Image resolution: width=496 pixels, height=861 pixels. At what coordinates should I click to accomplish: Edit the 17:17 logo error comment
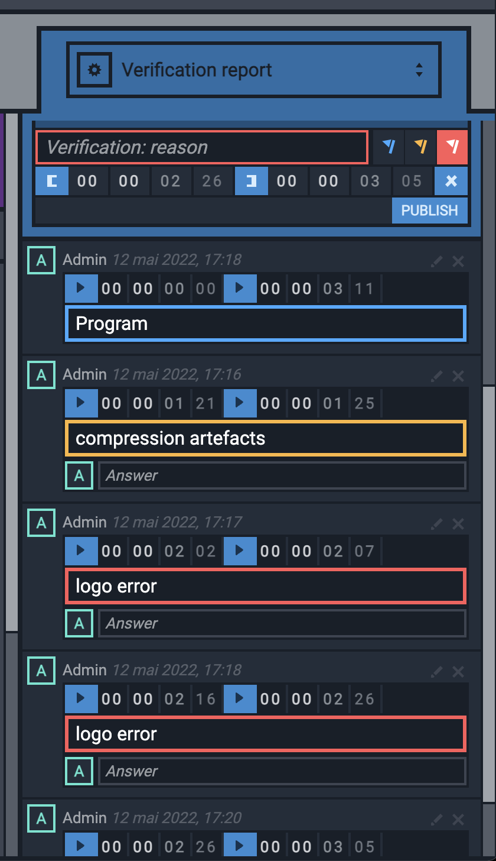click(x=436, y=523)
